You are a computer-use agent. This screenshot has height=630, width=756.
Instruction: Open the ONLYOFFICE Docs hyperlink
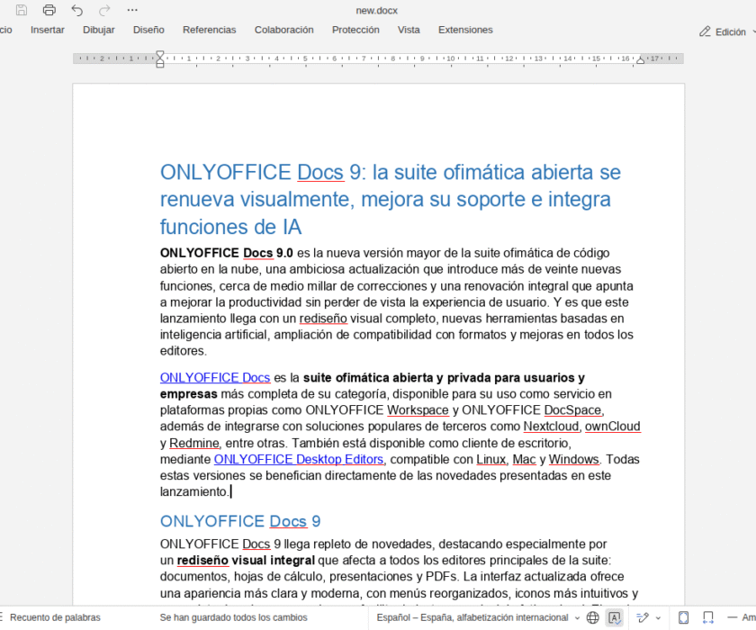tap(215, 377)
